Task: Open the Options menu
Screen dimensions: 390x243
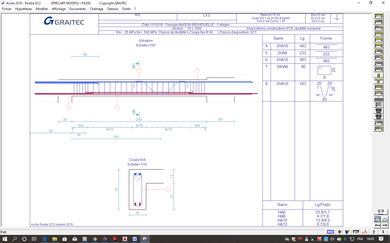Action: [x=113, y=9]
